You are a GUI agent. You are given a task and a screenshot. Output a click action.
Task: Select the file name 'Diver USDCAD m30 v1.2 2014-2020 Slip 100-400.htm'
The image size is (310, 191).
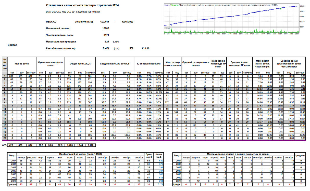tap(73, 11)
